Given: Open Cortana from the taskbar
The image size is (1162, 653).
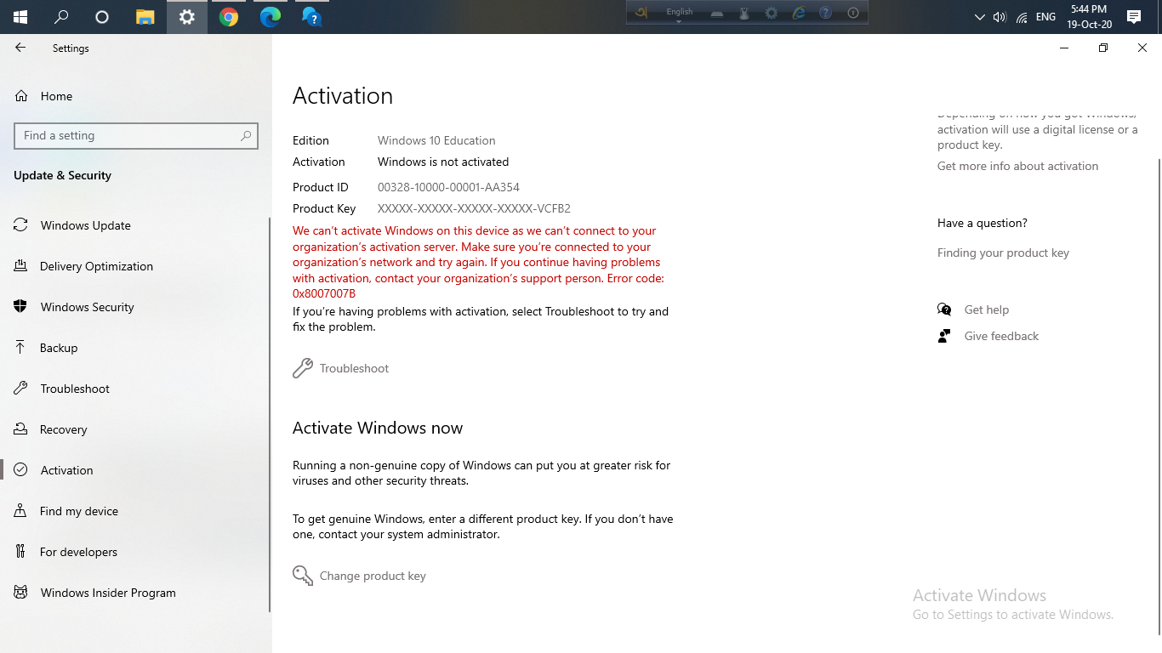Looking at the screenshot, I should click(x=102, y=17).
